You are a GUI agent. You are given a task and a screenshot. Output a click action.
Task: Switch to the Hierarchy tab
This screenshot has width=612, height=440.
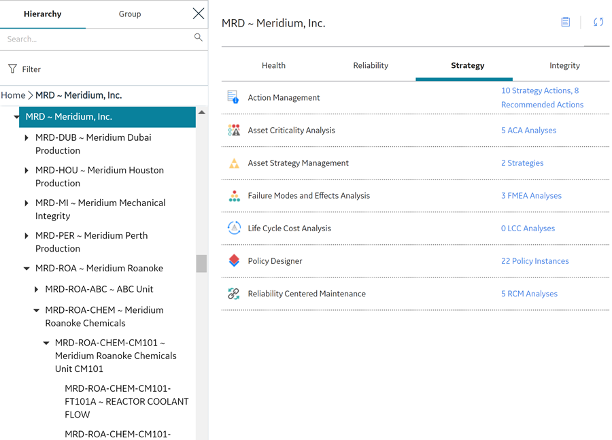[x=43, y=14]
